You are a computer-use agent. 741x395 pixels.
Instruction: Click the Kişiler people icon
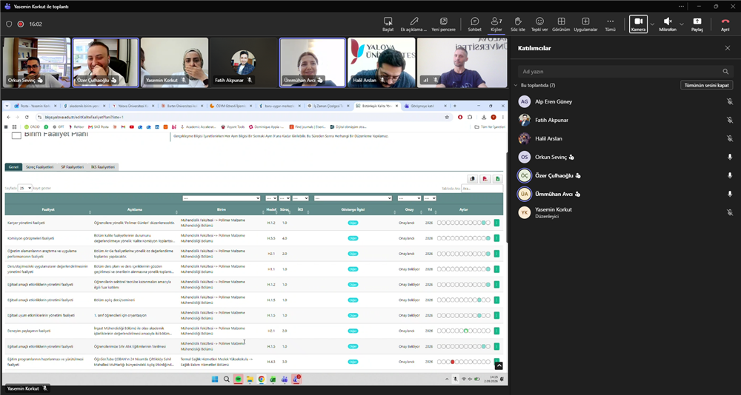point(496,21)
